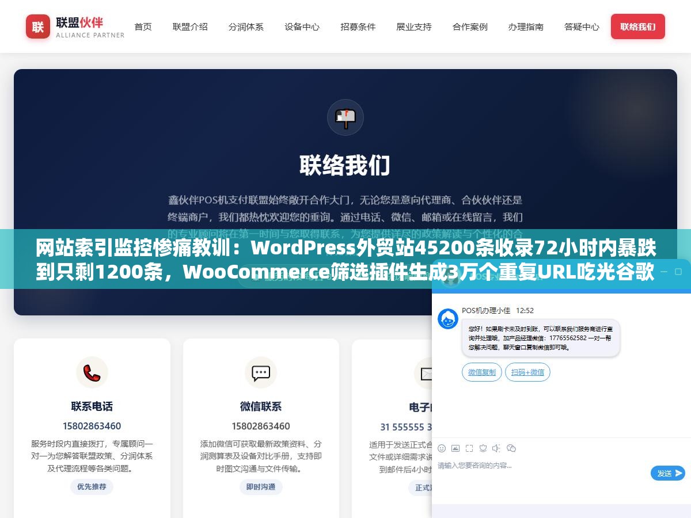Screen dimensions: 691x518
Task: Open 设备中心 navigation item
Action: 302,26
